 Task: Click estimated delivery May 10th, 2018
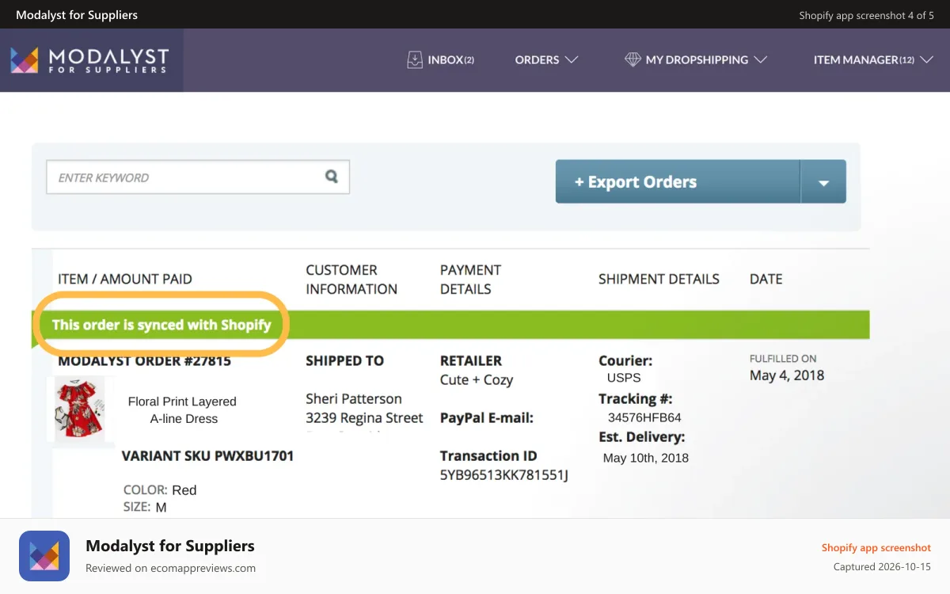(646, 458)
